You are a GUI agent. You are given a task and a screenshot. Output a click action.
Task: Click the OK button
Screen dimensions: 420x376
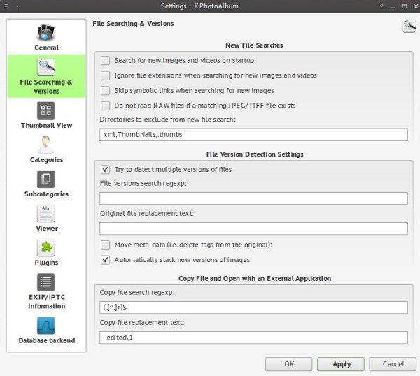(288, 364)
